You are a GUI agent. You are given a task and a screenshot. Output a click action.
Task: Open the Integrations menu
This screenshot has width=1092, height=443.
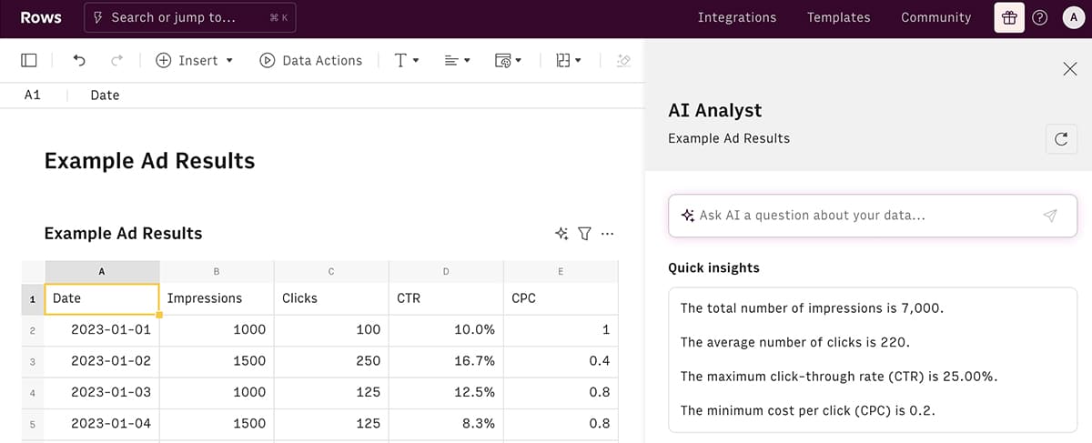pyautogui.click(x=737, y=17)
